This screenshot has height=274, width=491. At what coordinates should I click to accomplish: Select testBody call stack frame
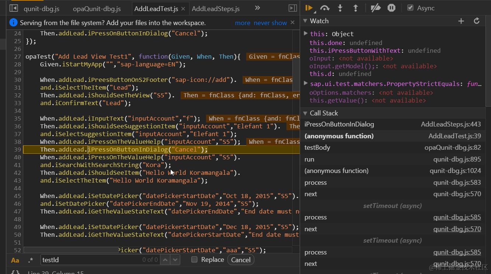(x=393, y=148)
